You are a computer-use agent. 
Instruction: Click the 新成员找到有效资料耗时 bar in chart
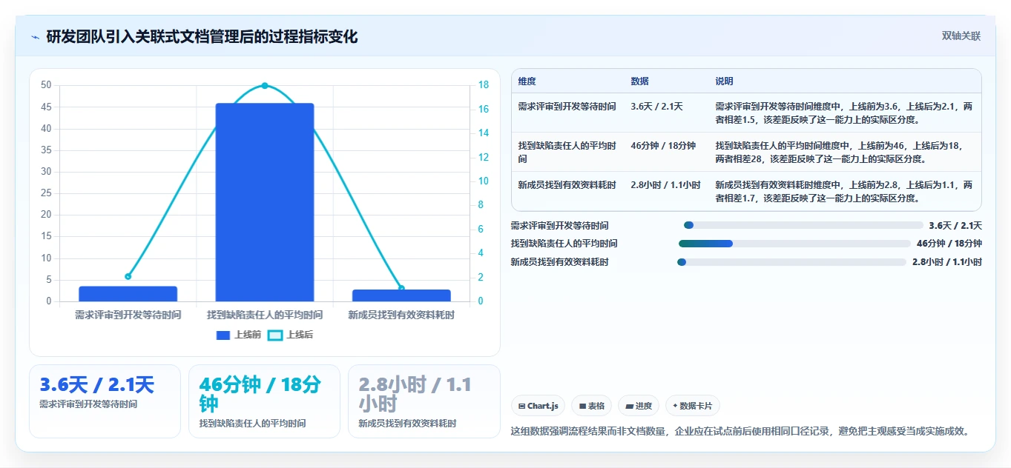[x=401, y=295]
